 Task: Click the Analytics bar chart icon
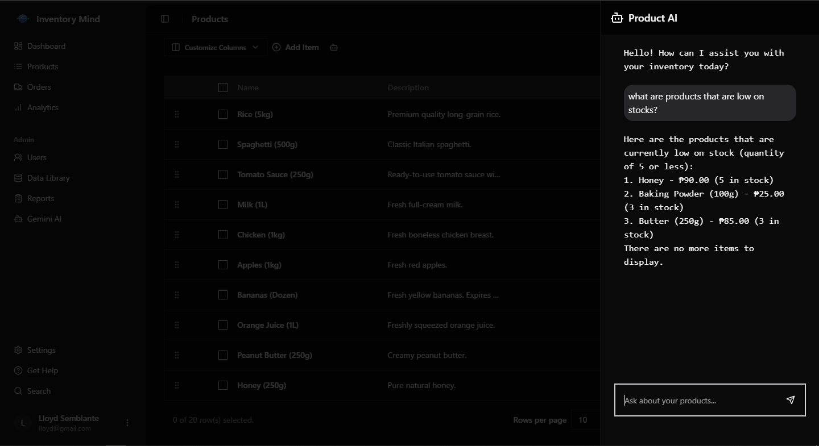[18, 107]
